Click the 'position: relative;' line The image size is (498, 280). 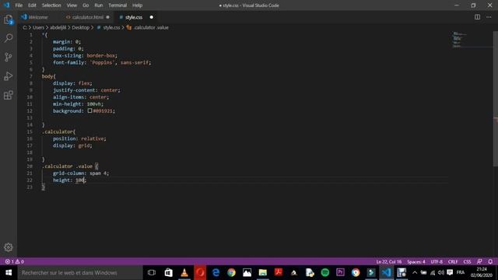tap(79, 138)
